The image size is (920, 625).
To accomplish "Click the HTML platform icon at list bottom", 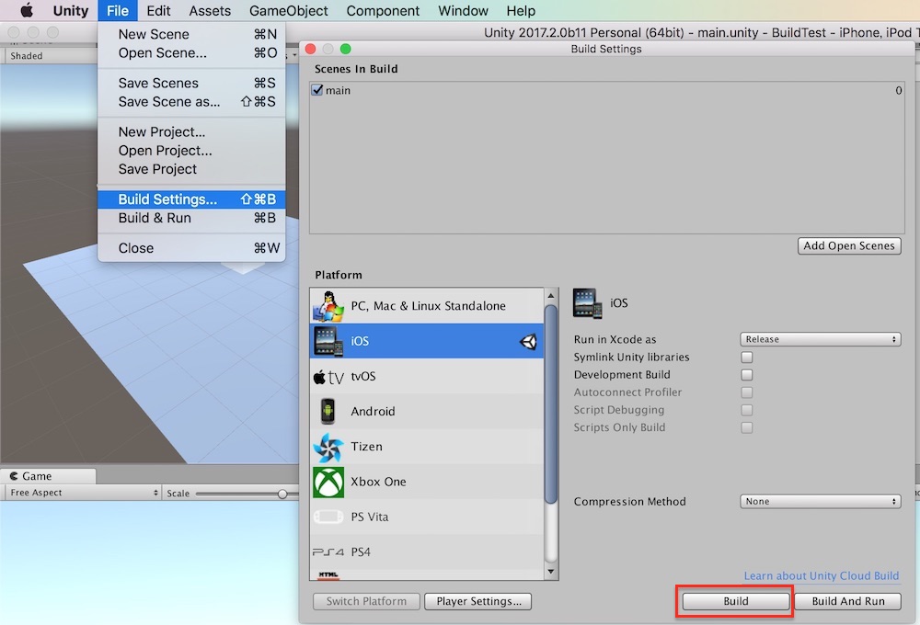I will click(328, 574).
